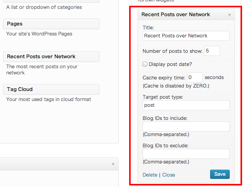Save the widget settings
This screenshot has width=244, height=187.
tap(220, 174)
